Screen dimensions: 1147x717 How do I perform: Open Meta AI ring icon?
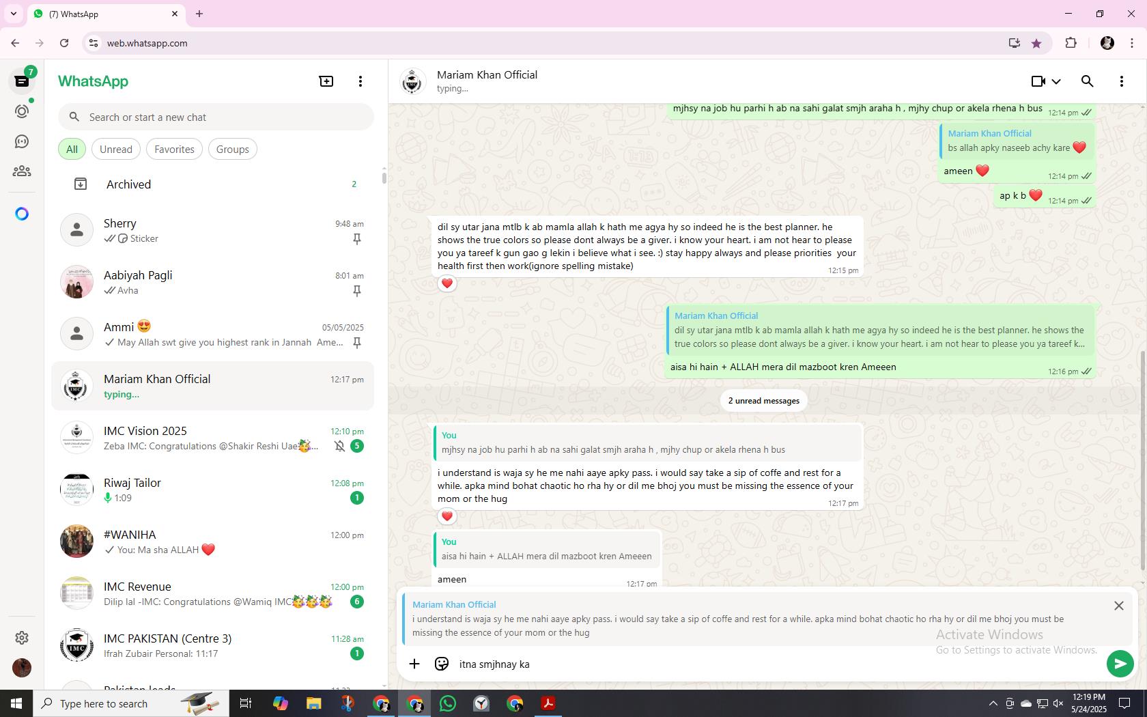click(x=22, y=214)
